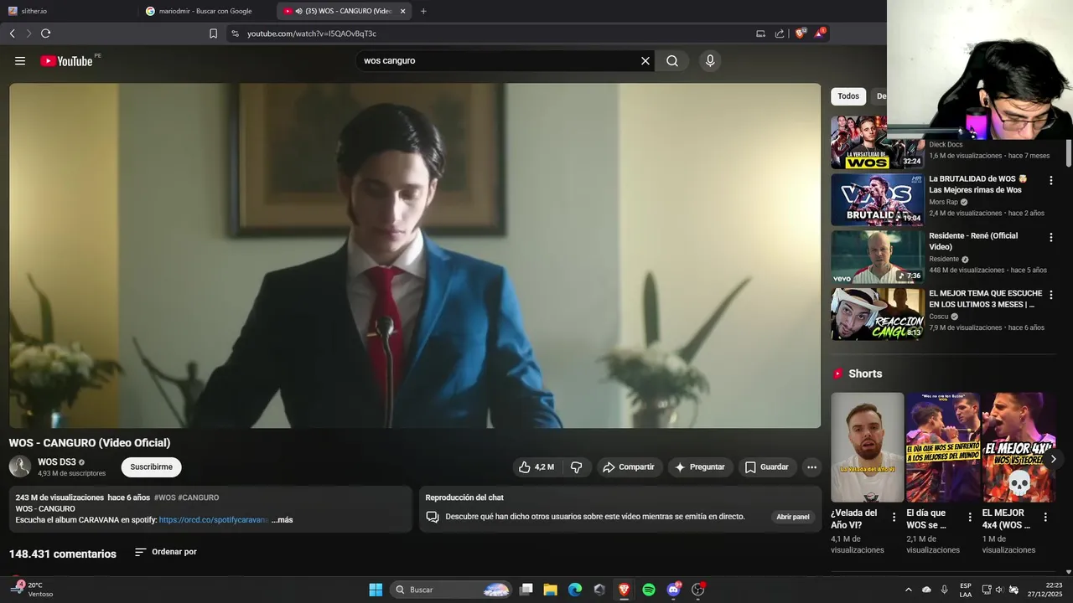Open the Windows Start menu
Image resolution: width=1073 pixels, height=603 pixels.
376,590
